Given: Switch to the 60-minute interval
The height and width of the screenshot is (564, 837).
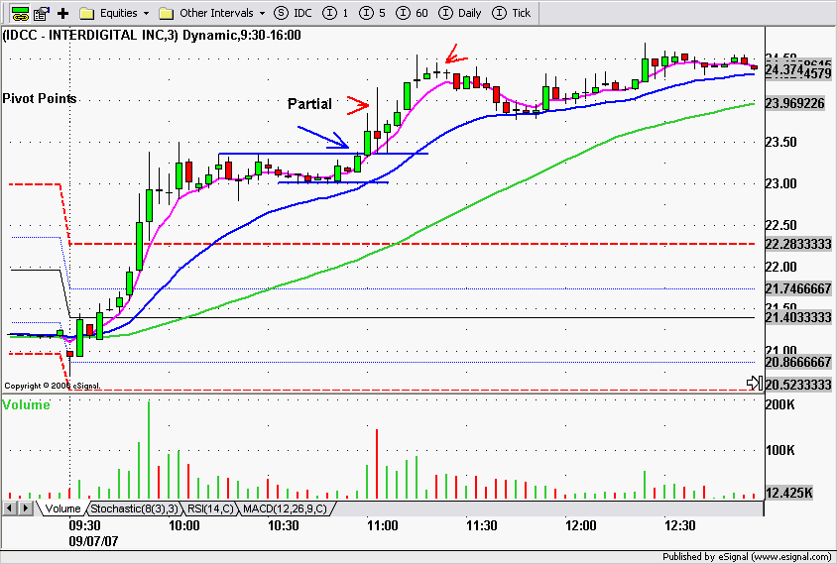Looking at the screenshot, I should coord(413,13).
